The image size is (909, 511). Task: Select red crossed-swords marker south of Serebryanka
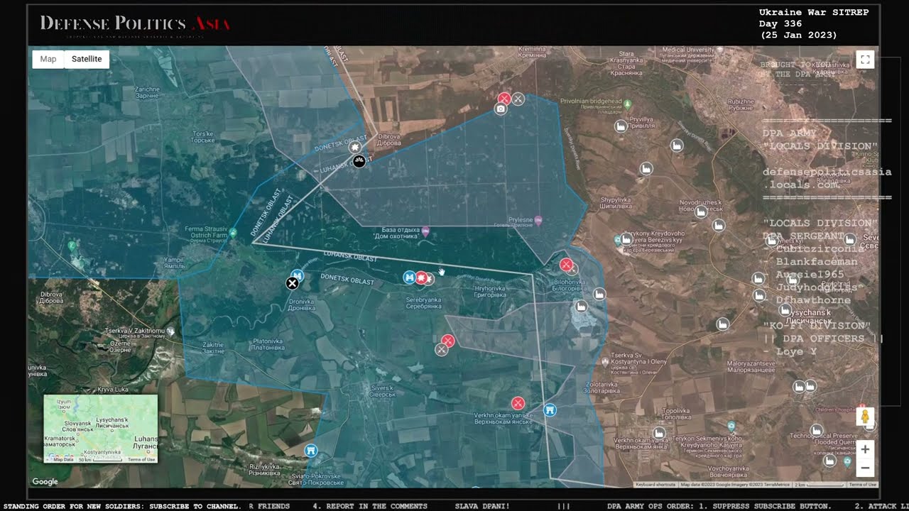coord(447,341)
